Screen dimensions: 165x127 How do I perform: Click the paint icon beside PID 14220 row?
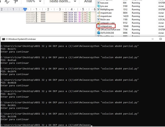pyautogui.click(x=98, y=16)
